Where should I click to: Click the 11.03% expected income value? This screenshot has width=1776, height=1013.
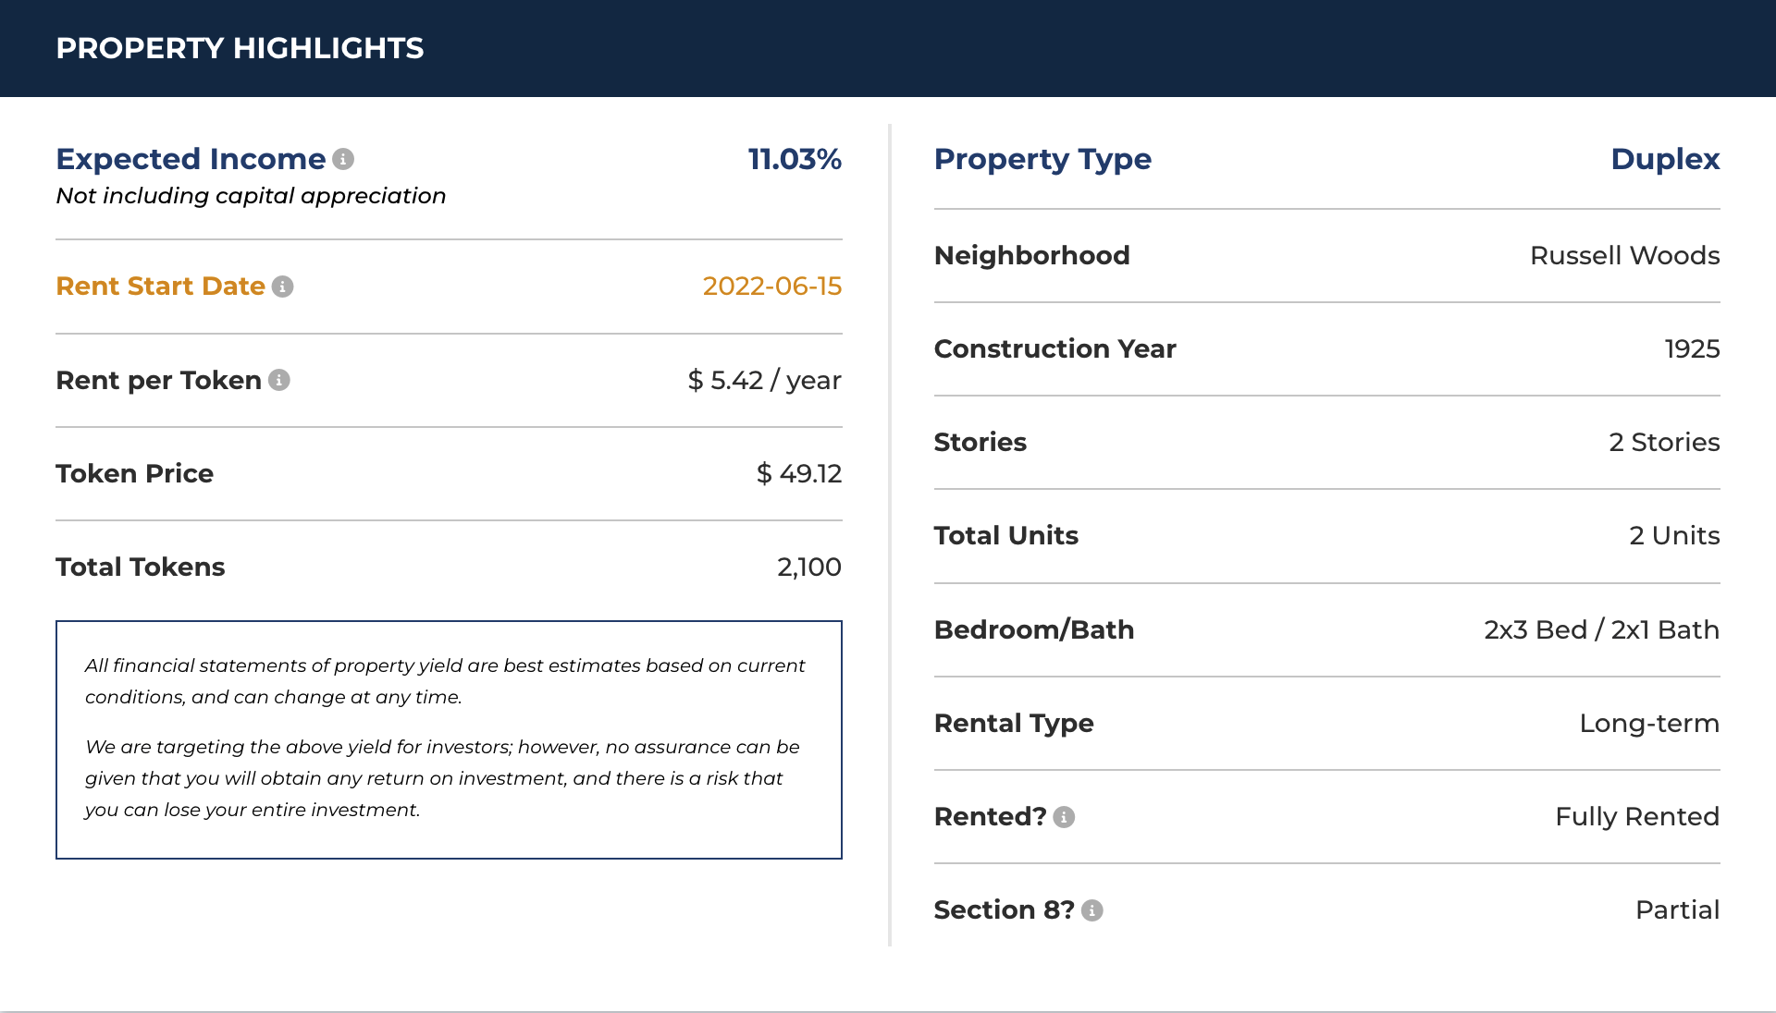click(795, 159)
